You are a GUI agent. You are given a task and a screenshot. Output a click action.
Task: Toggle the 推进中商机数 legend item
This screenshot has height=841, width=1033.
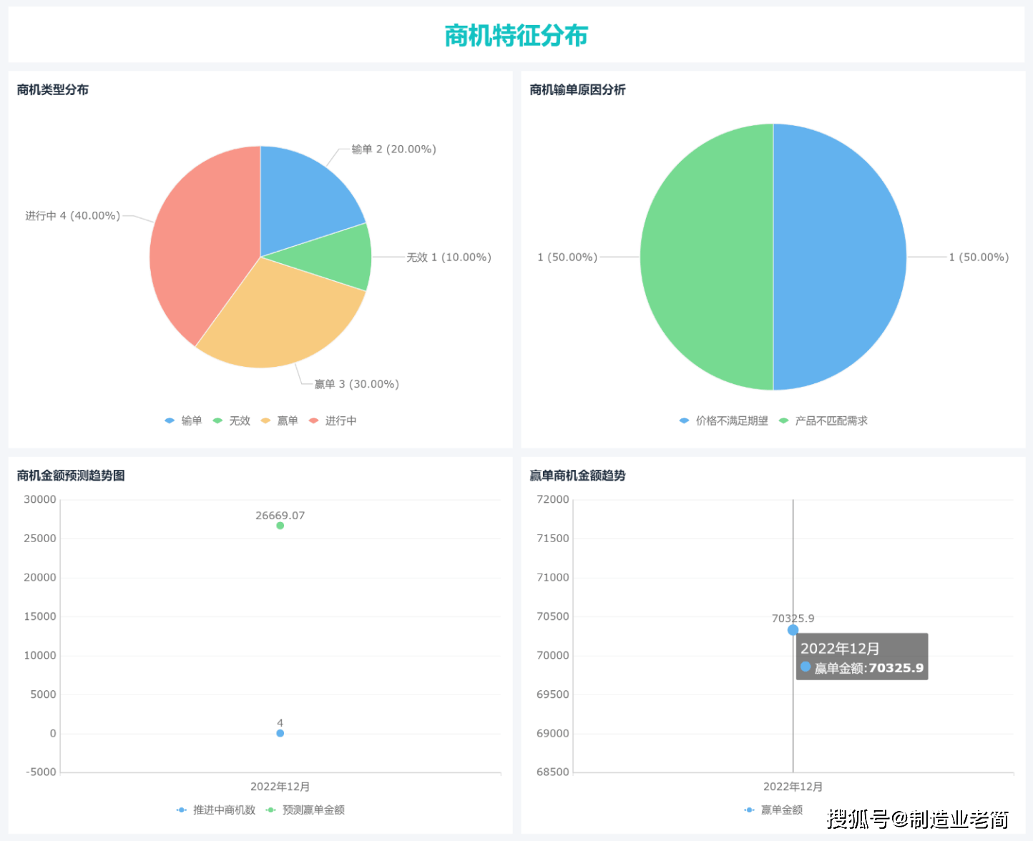click(215, 810)
